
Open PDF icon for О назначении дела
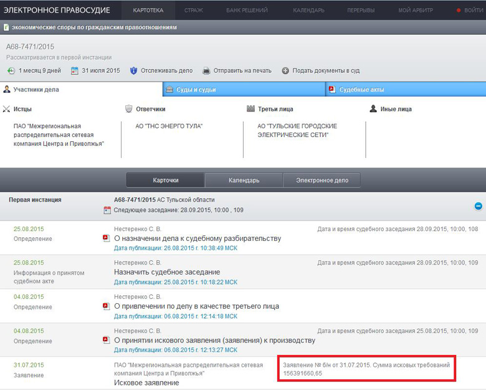(106, 238)
